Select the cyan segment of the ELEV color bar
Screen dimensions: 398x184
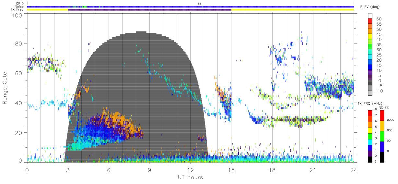coord(370,56)
